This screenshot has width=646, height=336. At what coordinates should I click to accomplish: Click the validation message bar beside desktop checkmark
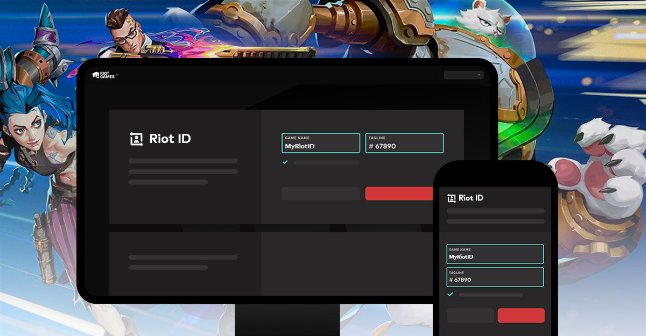(327, 162)
